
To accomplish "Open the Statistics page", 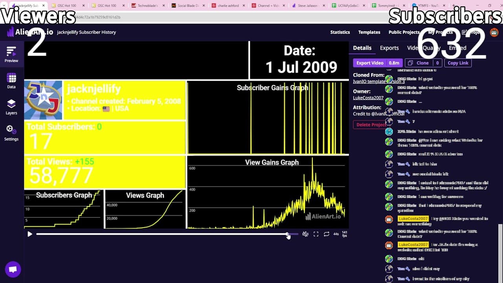I will (340, 32).
